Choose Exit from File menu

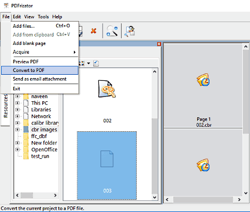coord(40,89)
